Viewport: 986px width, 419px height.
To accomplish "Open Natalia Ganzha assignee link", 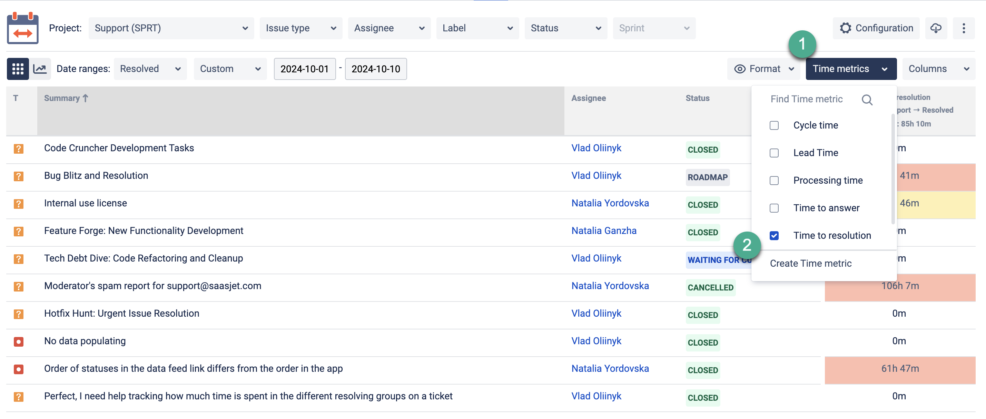I will (x=604, y=231).
